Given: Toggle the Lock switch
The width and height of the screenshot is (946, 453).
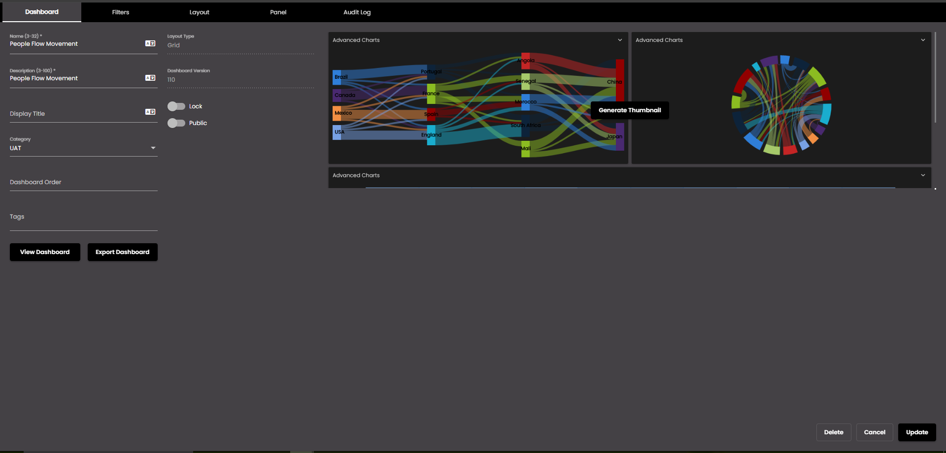Looking at the screenshot, I should (176, 106).
